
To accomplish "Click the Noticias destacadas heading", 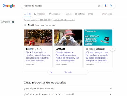I will click(42, 25).
